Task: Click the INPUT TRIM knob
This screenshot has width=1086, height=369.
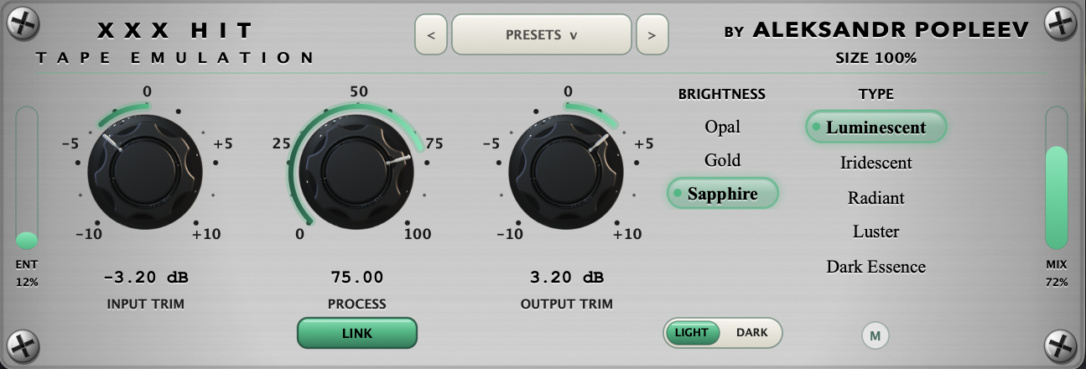Action: tap(146, 171)
